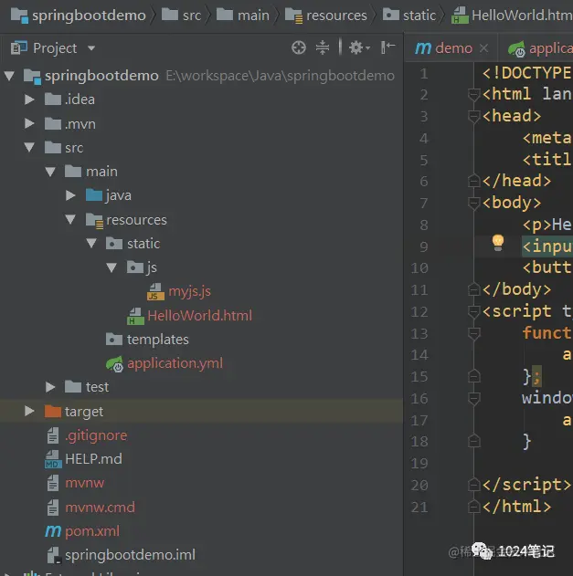Click the pom.xml Maven icon
The image size is (573, 576).
[53, 531]
